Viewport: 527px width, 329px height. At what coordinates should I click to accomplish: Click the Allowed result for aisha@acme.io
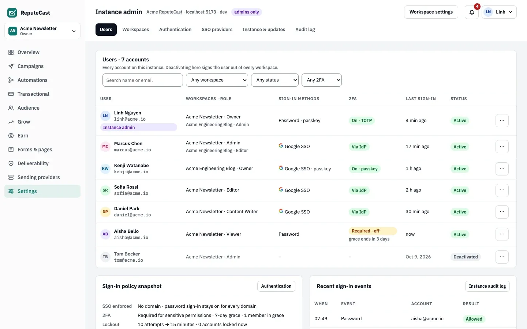474,319
